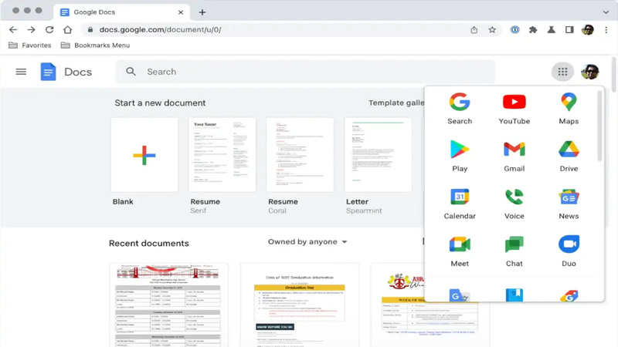The height and width of the screenshot is (347, 618).
Task: Open the Favorites bookmarks folder
Action: 30,45
